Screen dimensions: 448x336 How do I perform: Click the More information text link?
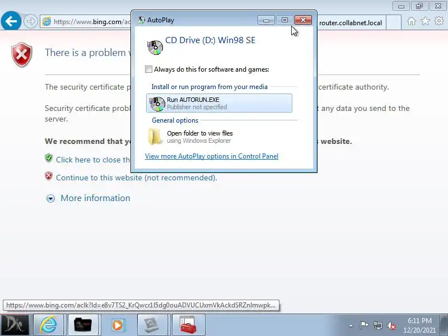(95, 198)
